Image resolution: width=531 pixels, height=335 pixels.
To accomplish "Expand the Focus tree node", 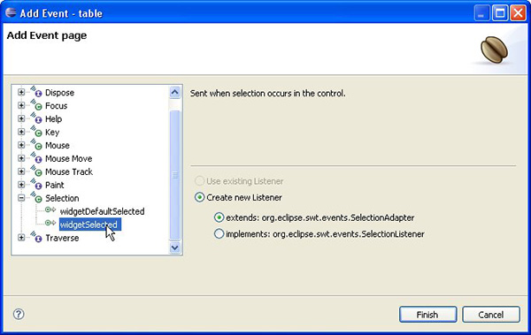I will pyautogui.click(x=21, y=105).
